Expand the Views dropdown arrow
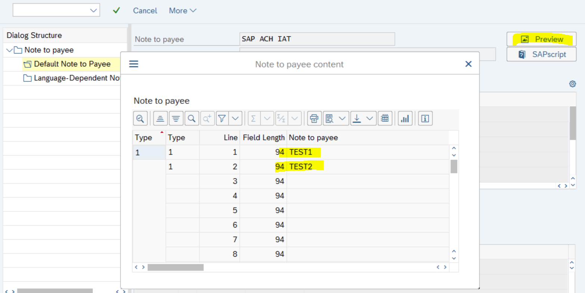The height and width of the screenshot is (293, 585). pos(342,119)
